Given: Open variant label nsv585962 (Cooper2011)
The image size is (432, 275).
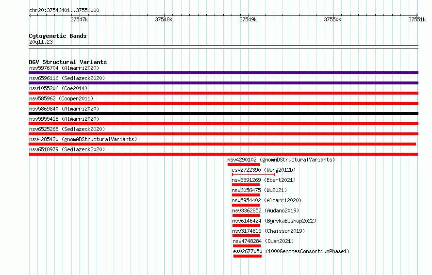Looking at the screenshot, I should coord(61,98).
